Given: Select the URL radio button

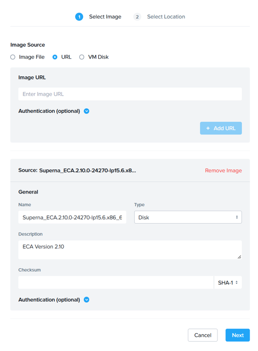Looking at the screenshot, I should (x=55, y=57).
